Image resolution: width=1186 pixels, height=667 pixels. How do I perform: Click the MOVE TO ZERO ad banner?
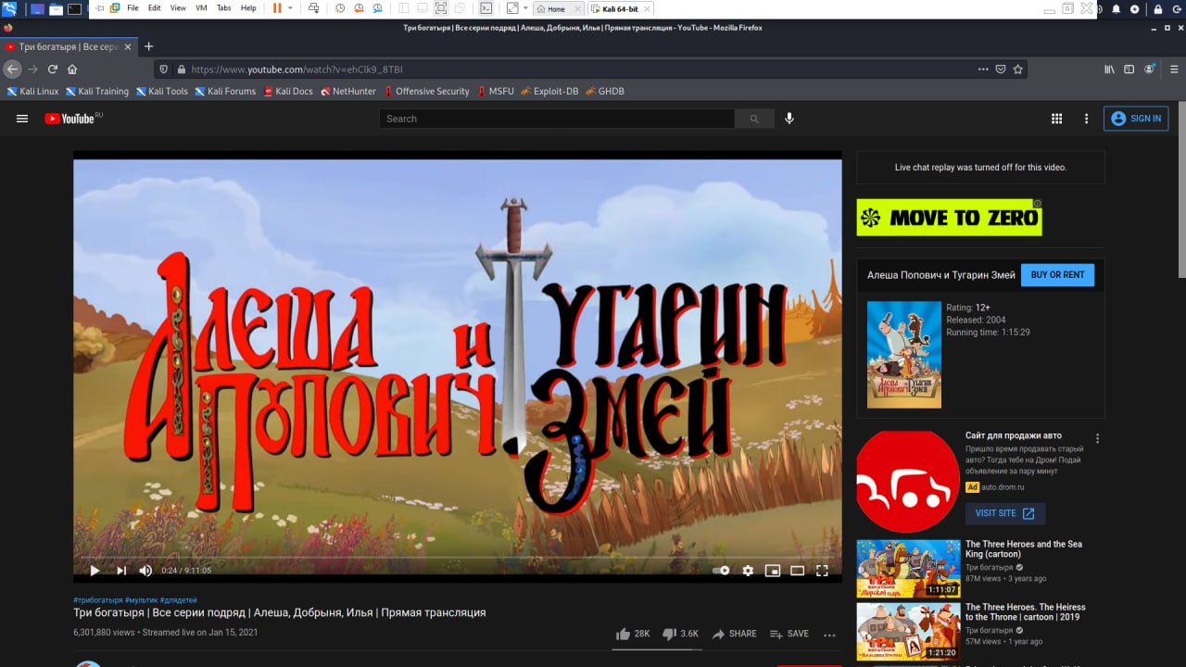click(949, 218)
